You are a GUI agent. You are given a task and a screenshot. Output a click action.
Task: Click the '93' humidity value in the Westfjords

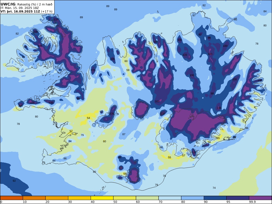point(23,57)
